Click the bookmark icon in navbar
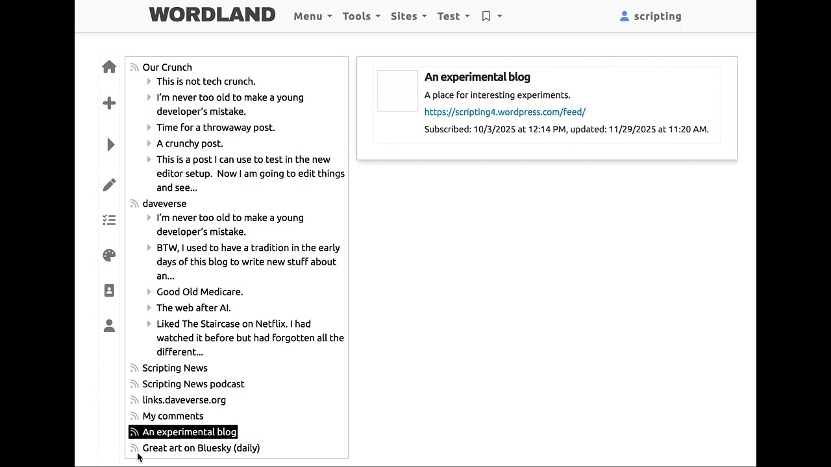Viewport: 831px width, 467px height. 486,16
